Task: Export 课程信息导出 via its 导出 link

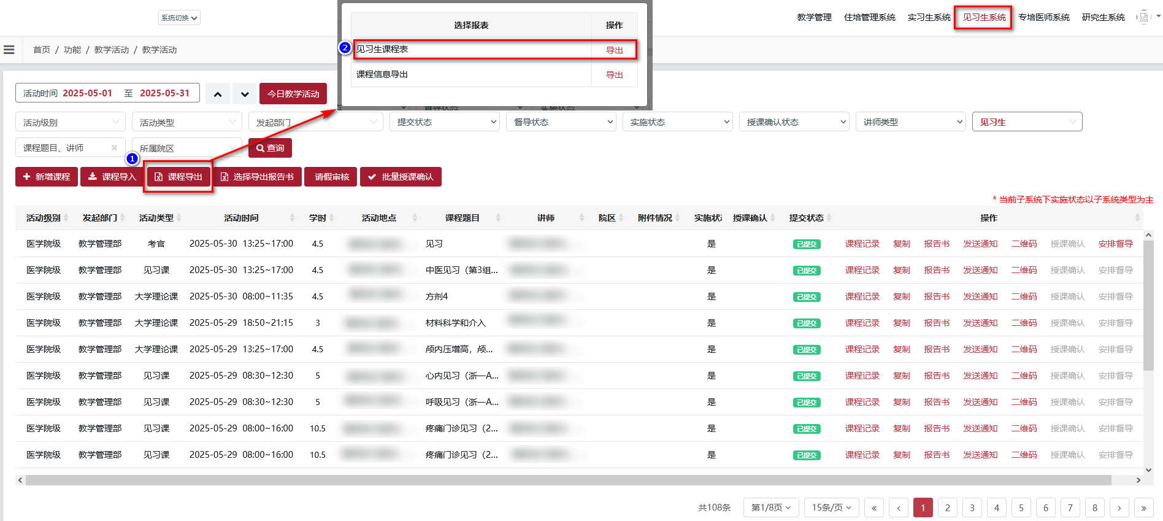Action: [x=614, y=75]
